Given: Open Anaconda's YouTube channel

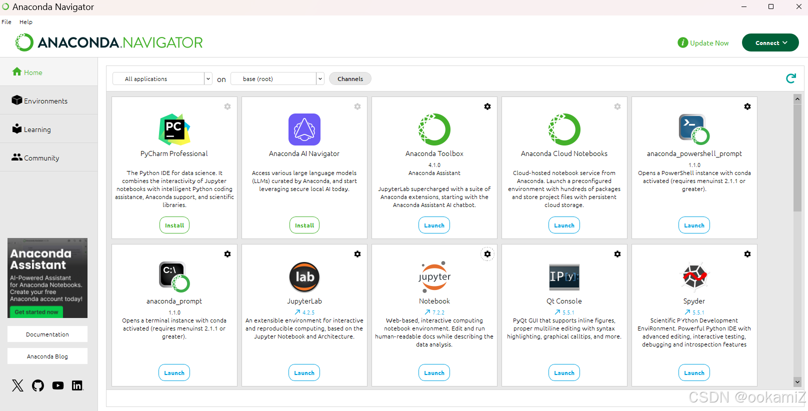Looking at the screenshot, I should pyautogui.click(x=58, y=385).
